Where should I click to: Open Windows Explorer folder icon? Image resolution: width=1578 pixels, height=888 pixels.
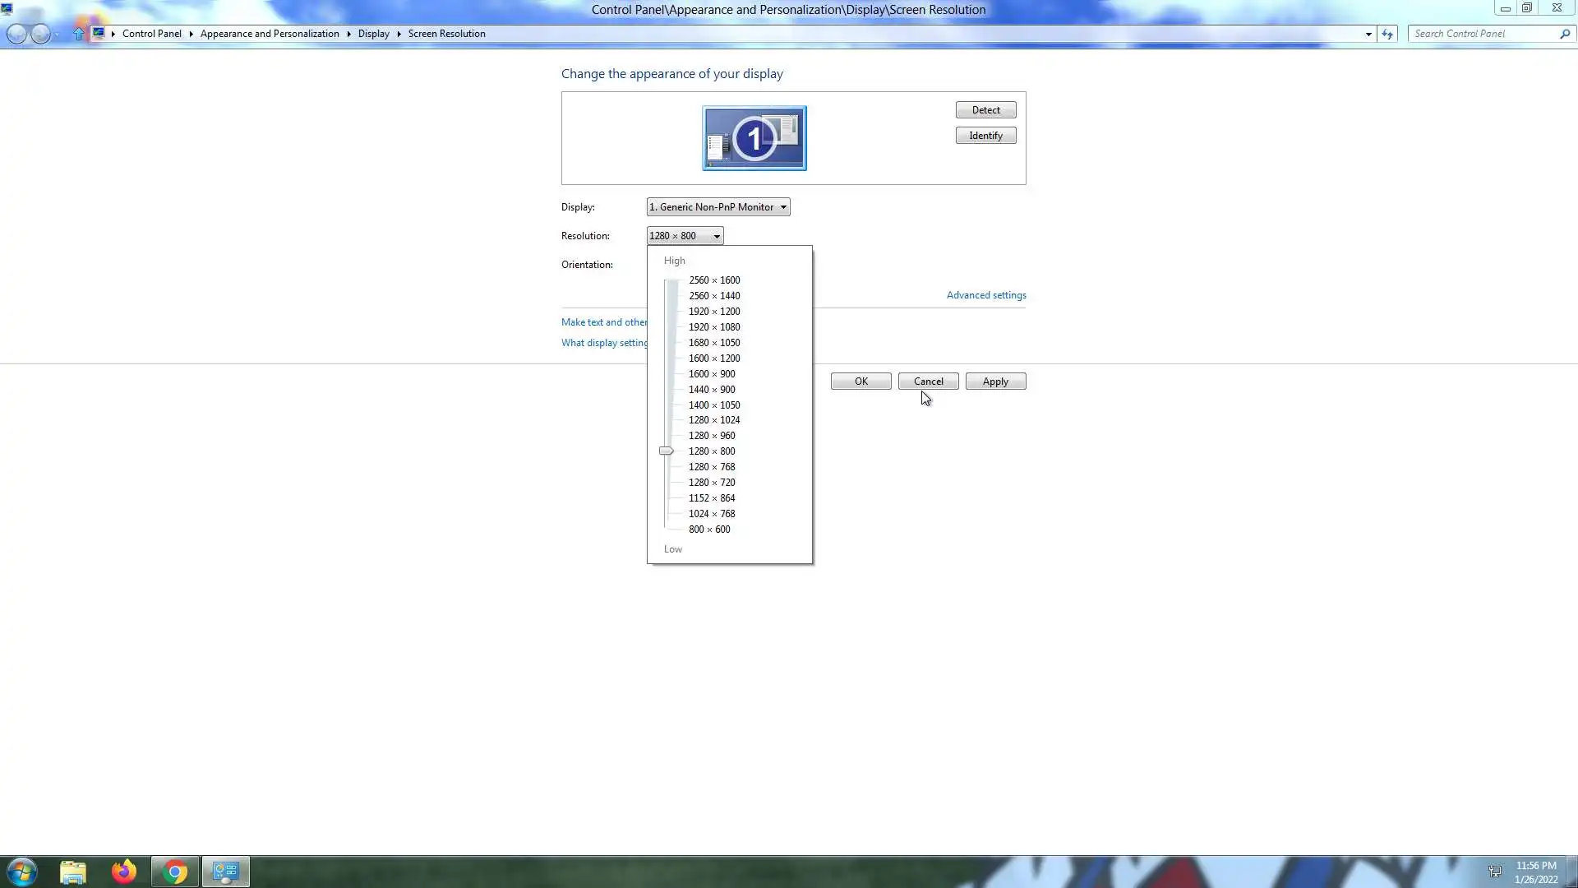coord(73,872)
